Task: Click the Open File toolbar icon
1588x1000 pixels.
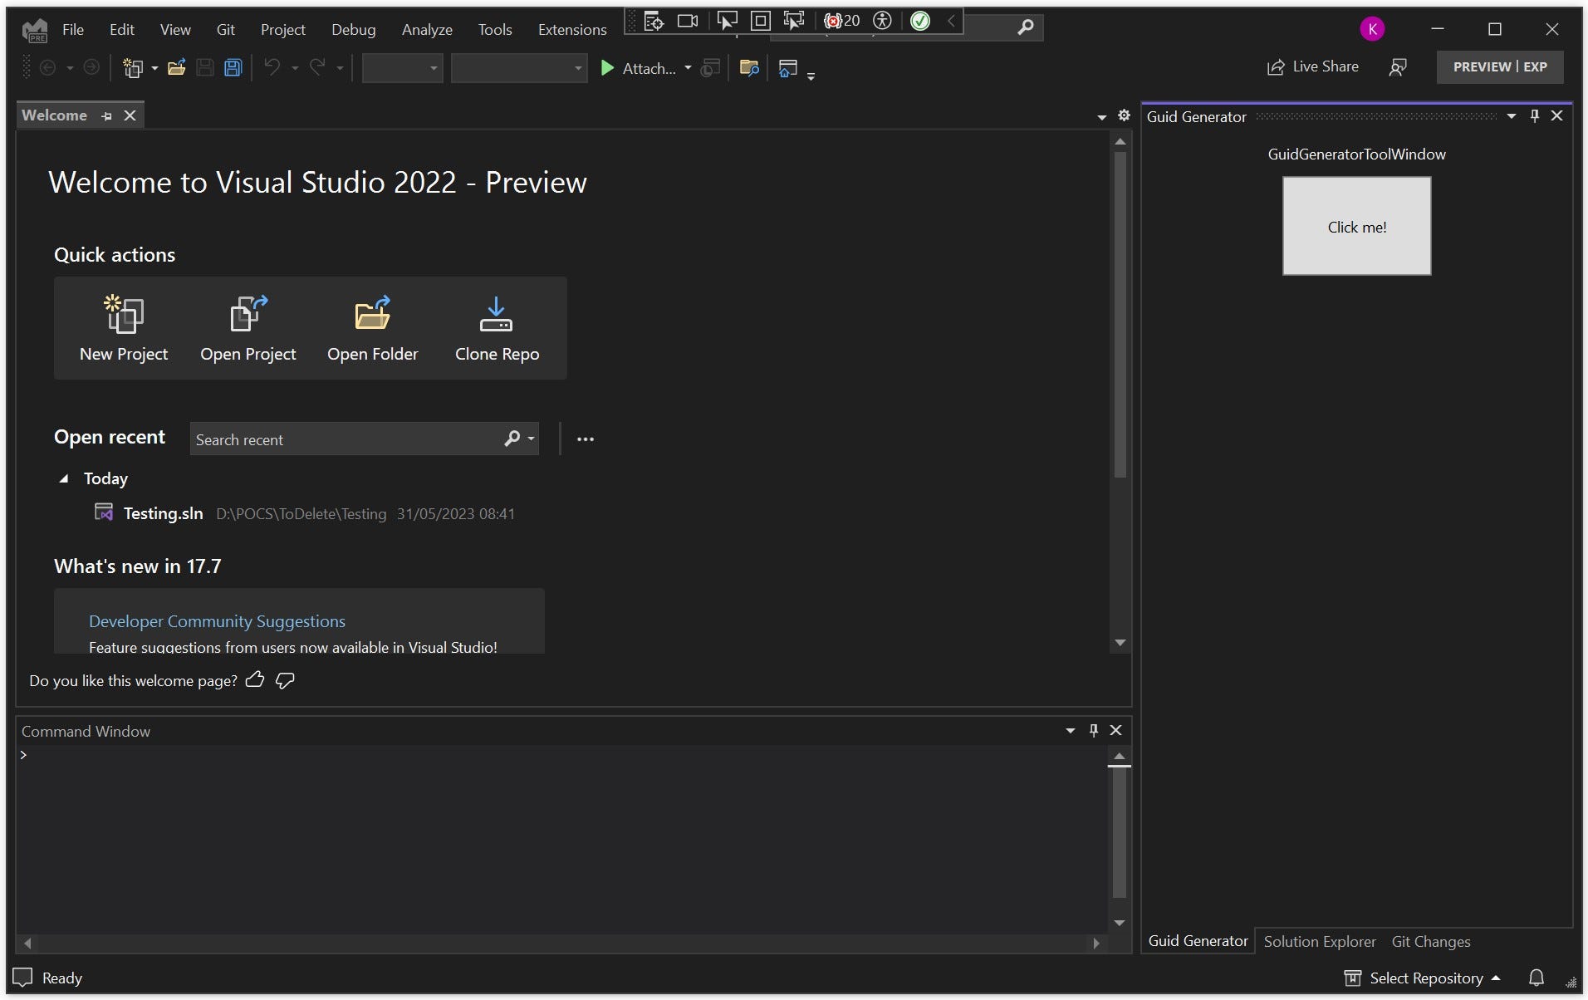Action: tap(176, 68)
